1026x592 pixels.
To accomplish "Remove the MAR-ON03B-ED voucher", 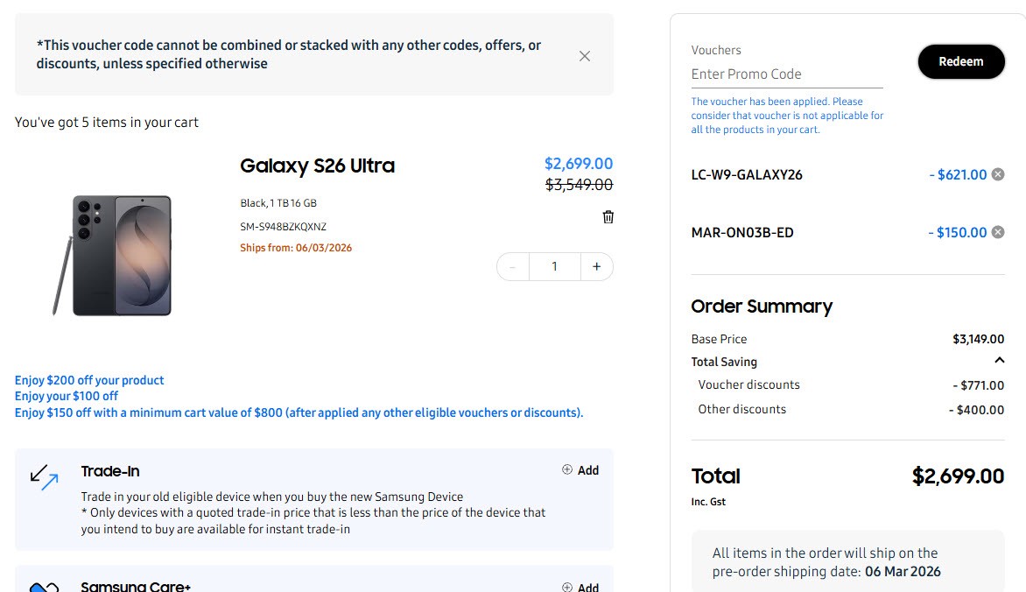I will tap(997, 232).
